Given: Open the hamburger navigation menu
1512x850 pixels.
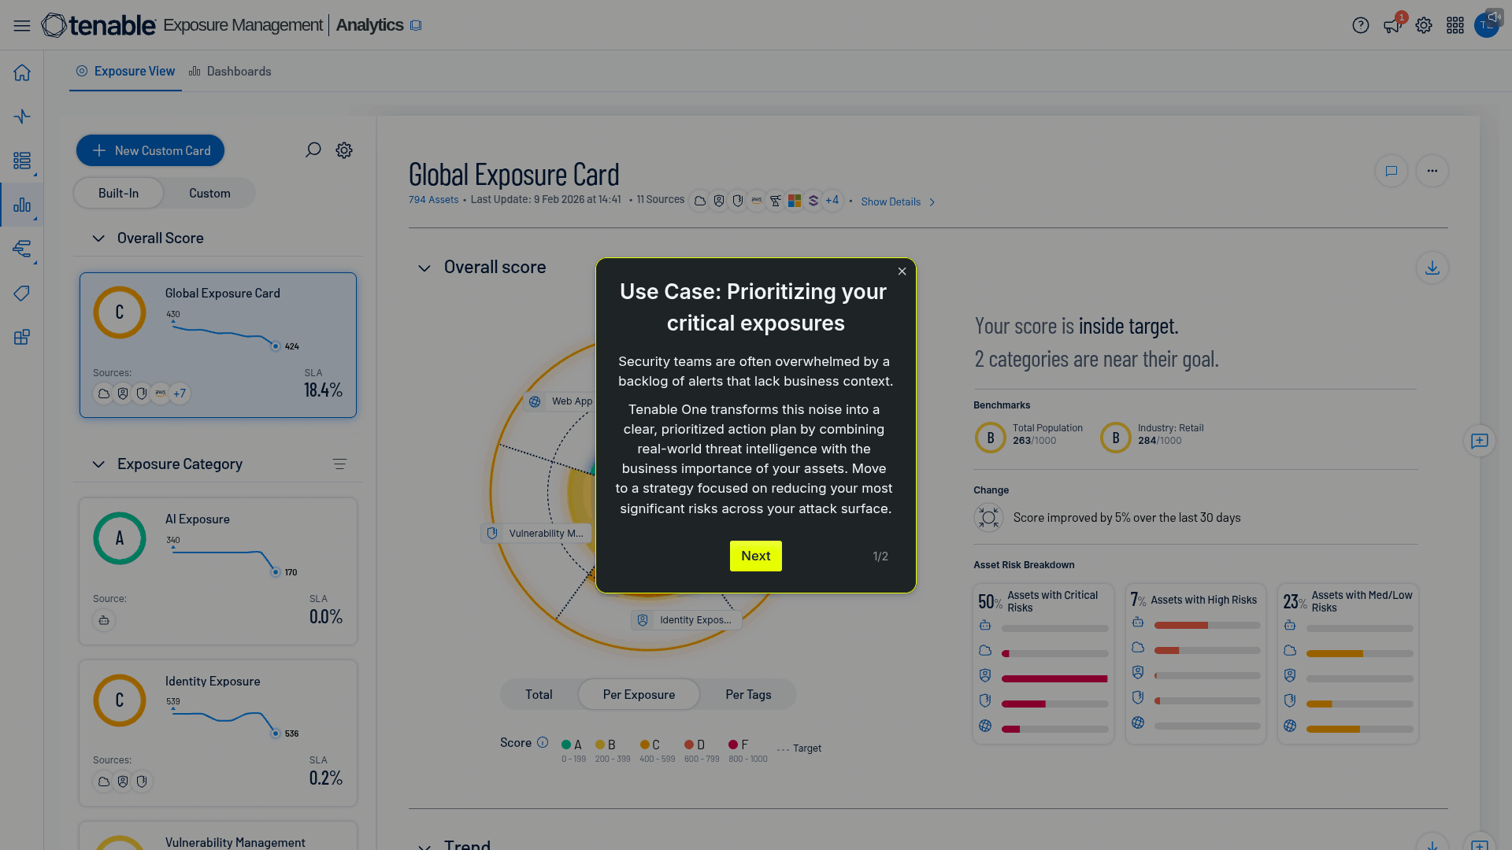Looking at the screenshot, I should [x=22, y=25].
